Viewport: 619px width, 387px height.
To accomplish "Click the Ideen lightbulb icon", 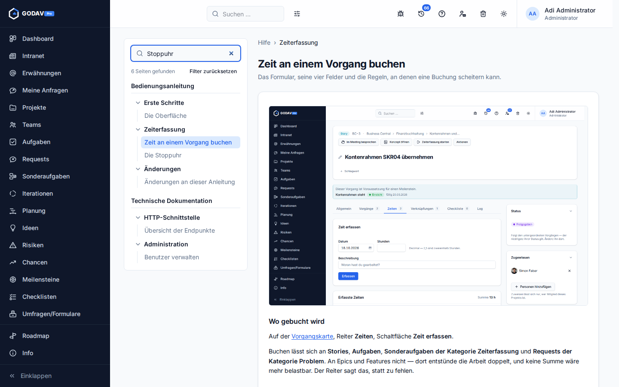I will pyautogui.click(x=13, y=228).
